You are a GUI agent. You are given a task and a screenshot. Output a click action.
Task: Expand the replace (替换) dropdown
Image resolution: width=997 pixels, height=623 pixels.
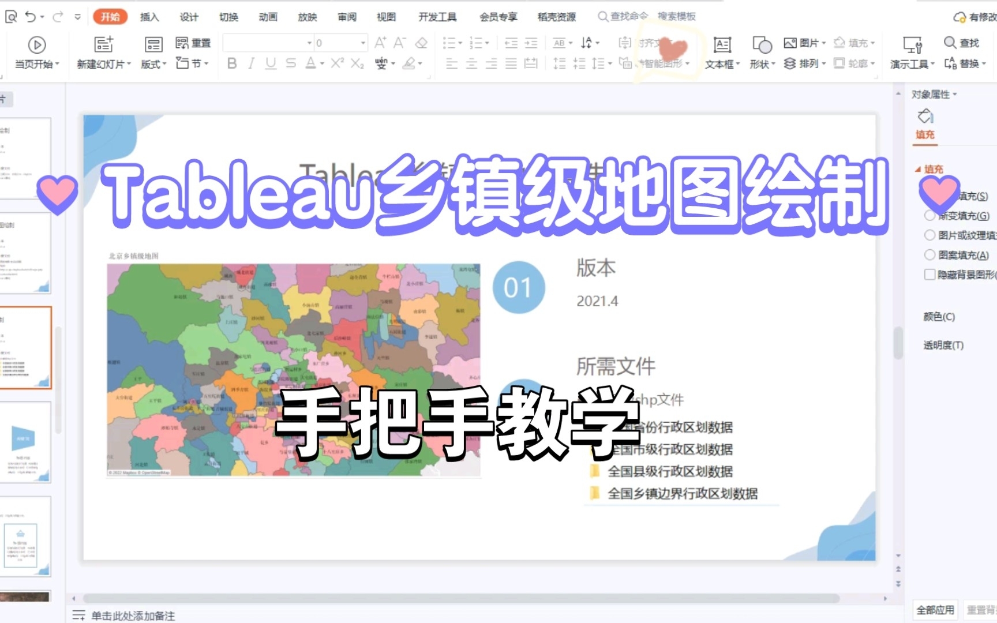click(x=984, y=63)
